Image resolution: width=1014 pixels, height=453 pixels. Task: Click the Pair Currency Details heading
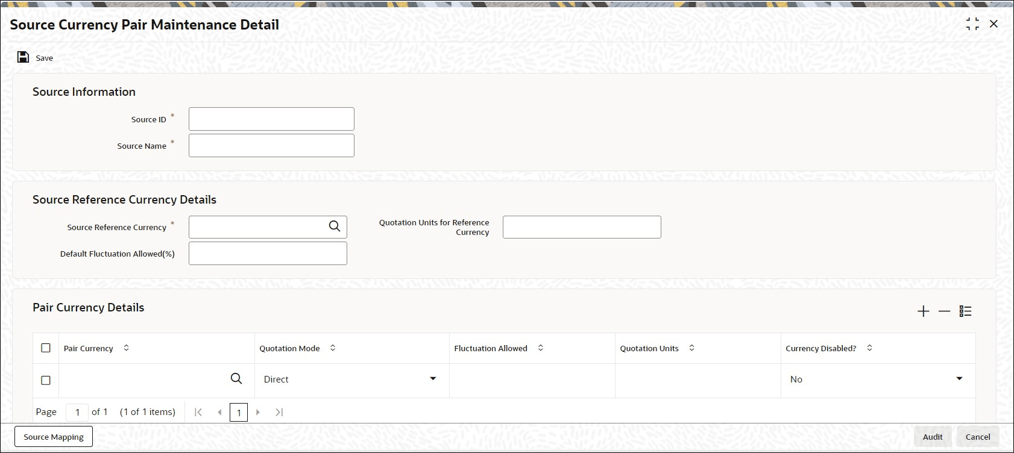(x=89, y=307)
